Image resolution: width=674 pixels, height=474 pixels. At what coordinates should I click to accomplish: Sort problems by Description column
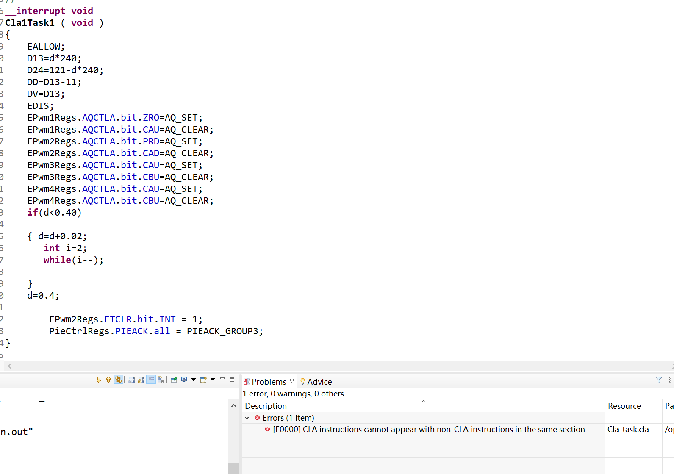coord(424,406)
